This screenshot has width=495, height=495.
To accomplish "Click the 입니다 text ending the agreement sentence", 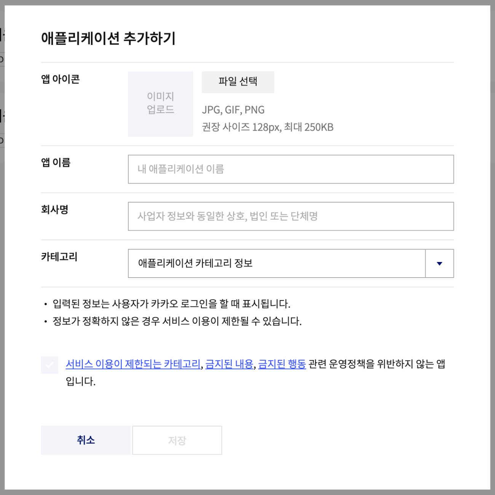I will [x=80, y=382].
